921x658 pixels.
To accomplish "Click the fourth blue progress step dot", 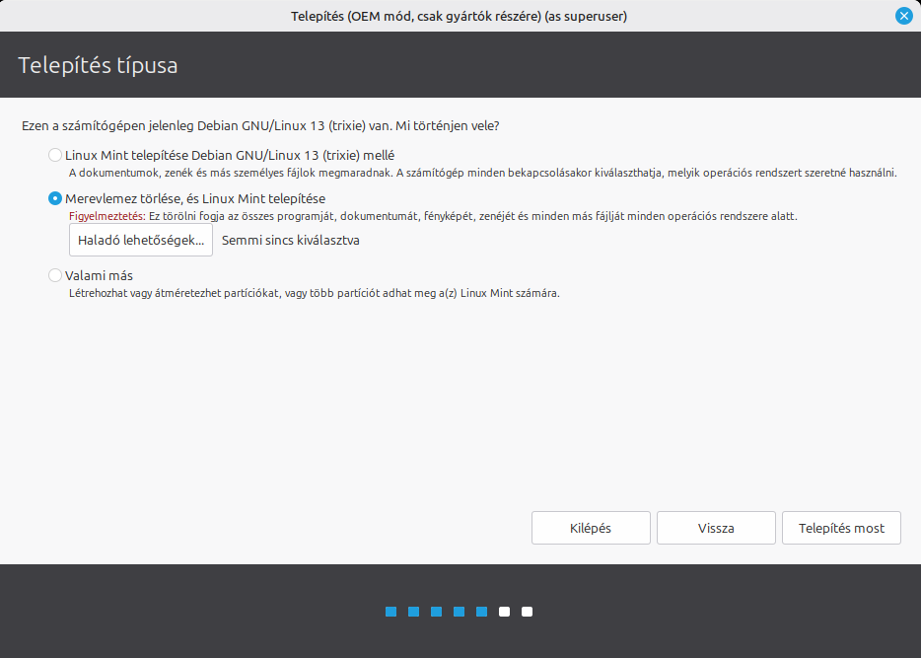I will tap(459, 612).
